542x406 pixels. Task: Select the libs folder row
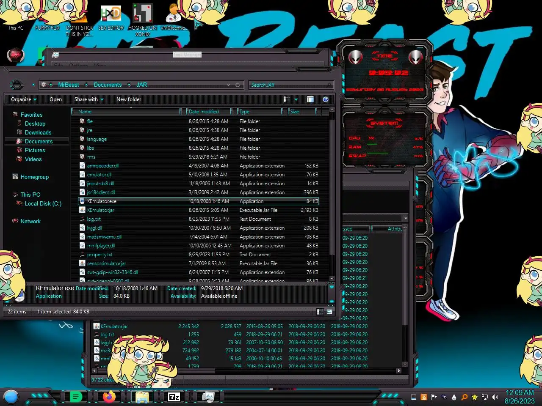[199, 148]
